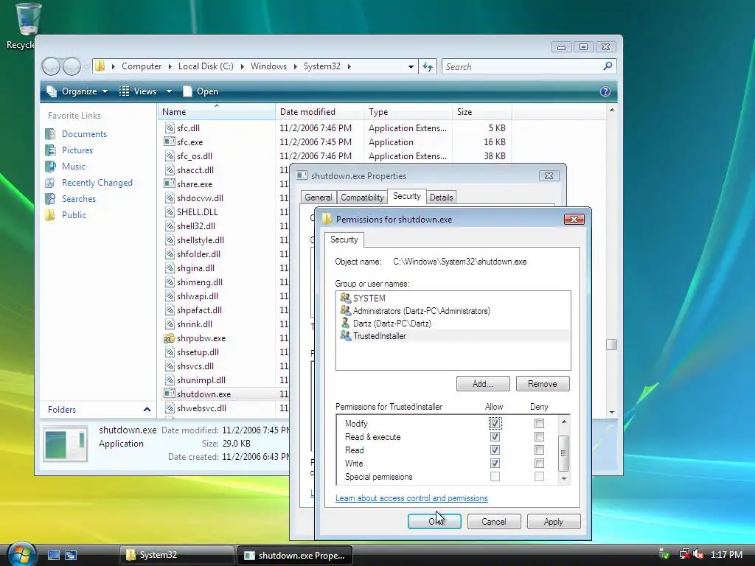The height and width of the screenshot is (566, 755).
Task: Toggle Allow checkbox for Read & execute
Action: click(x=495, y=437)
